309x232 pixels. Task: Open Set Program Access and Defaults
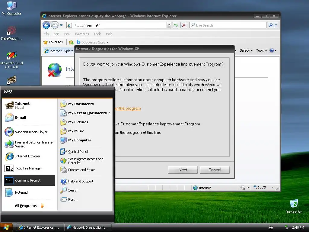coord(85,161)
